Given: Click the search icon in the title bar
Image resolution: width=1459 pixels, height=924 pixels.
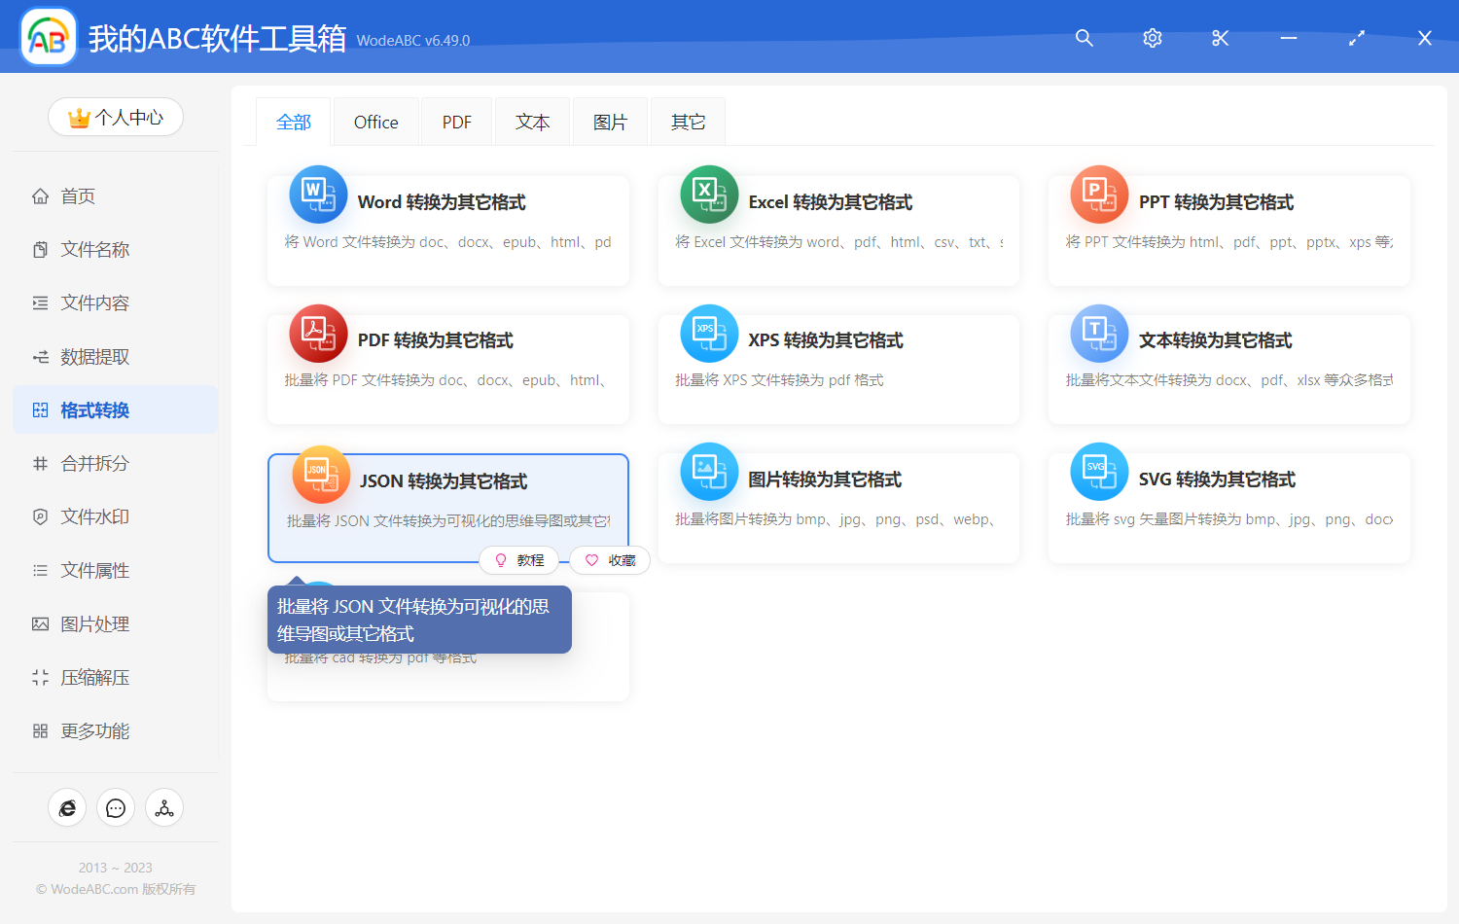Looking at the screenshot, I should (1084, 38).
